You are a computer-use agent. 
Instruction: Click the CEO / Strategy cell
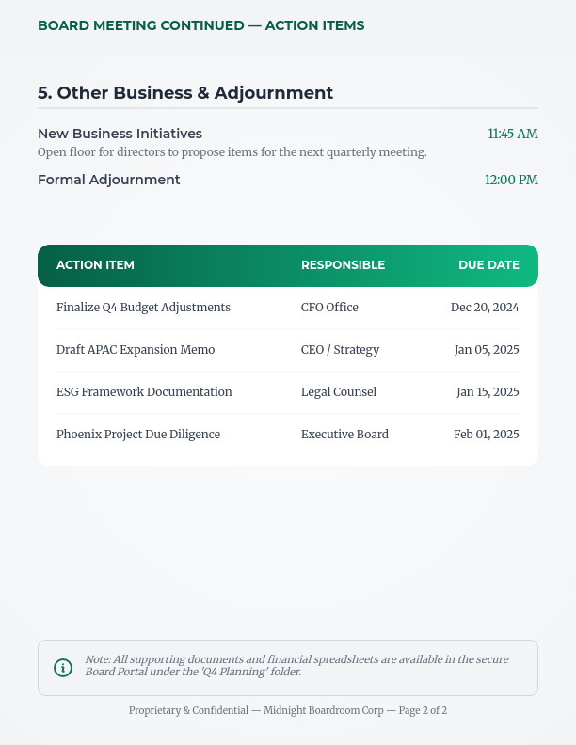pyautogui.click(x=340, y=350)
